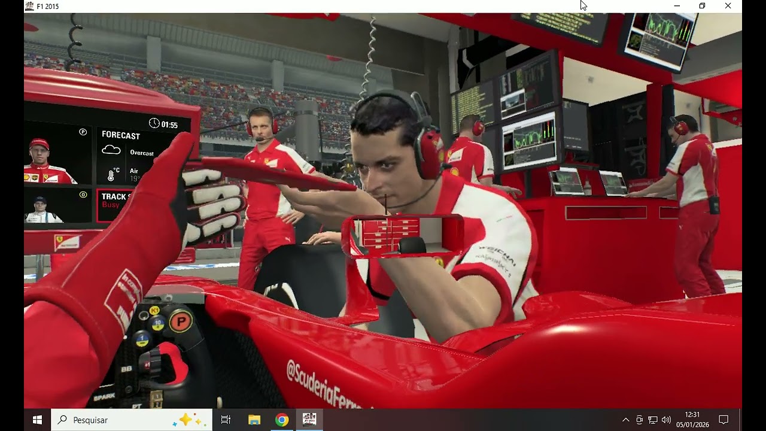Click the BB label on the steering wheel
The image size is (766, 431).
[x=126, y=369]
